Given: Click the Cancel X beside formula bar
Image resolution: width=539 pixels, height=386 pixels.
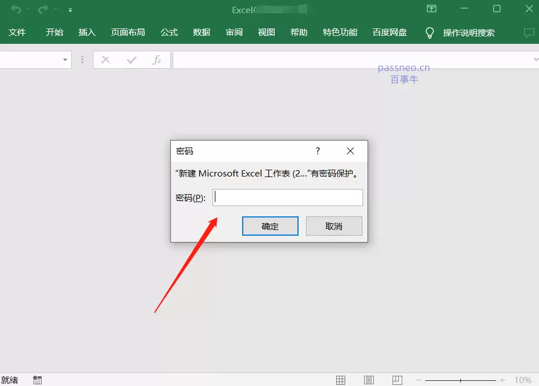Looking at the screenshot, I should click(105, 59).
